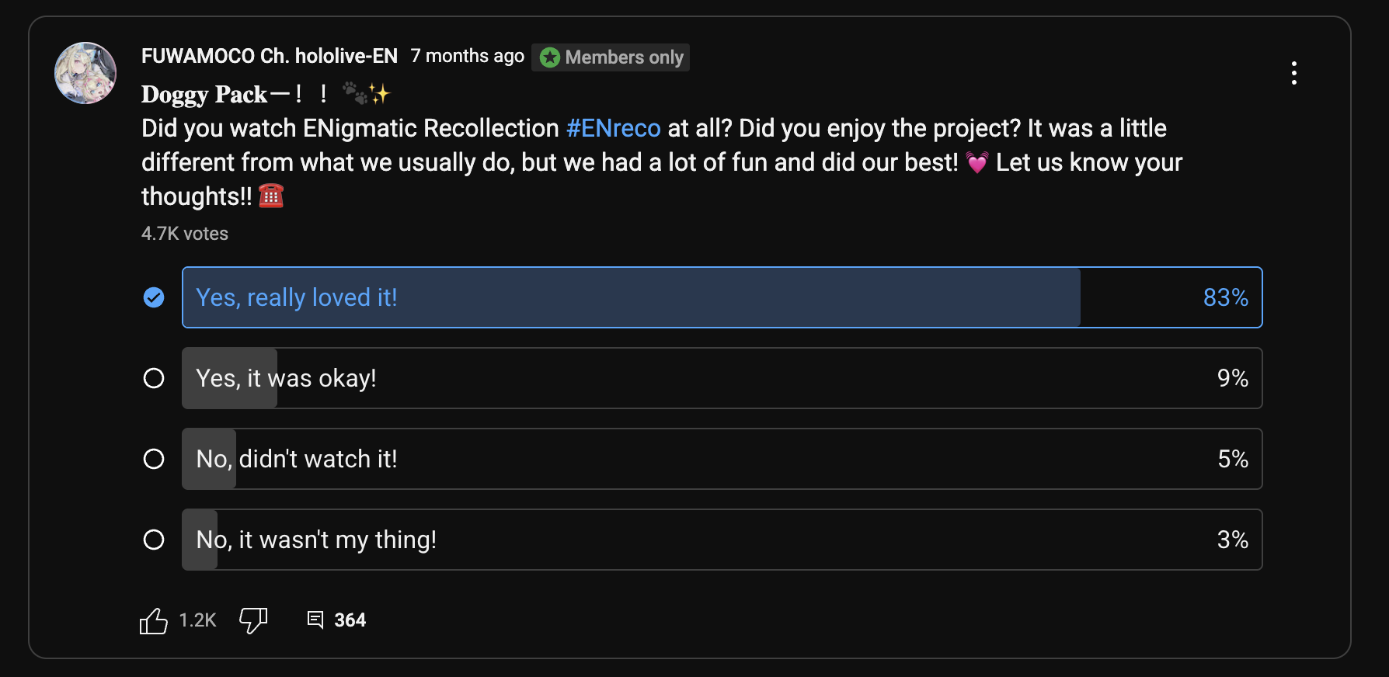Click the 1.2K like count
This screenshot has height=677, width=1389.
click(x=197, y=620)
